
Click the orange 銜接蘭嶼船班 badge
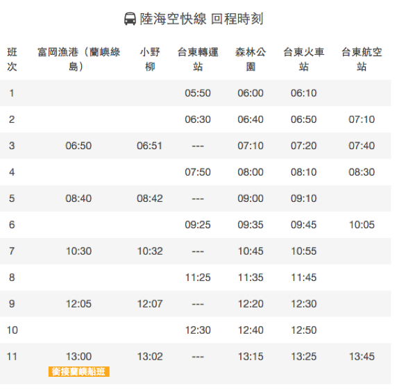coord(78,371)
